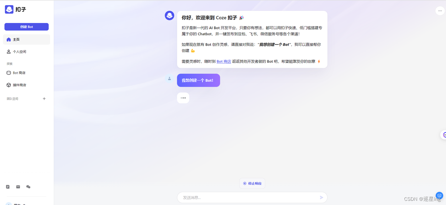Focus the 发送消息 input field
This screenshot has width=446, height=205.
click(252, 197)
